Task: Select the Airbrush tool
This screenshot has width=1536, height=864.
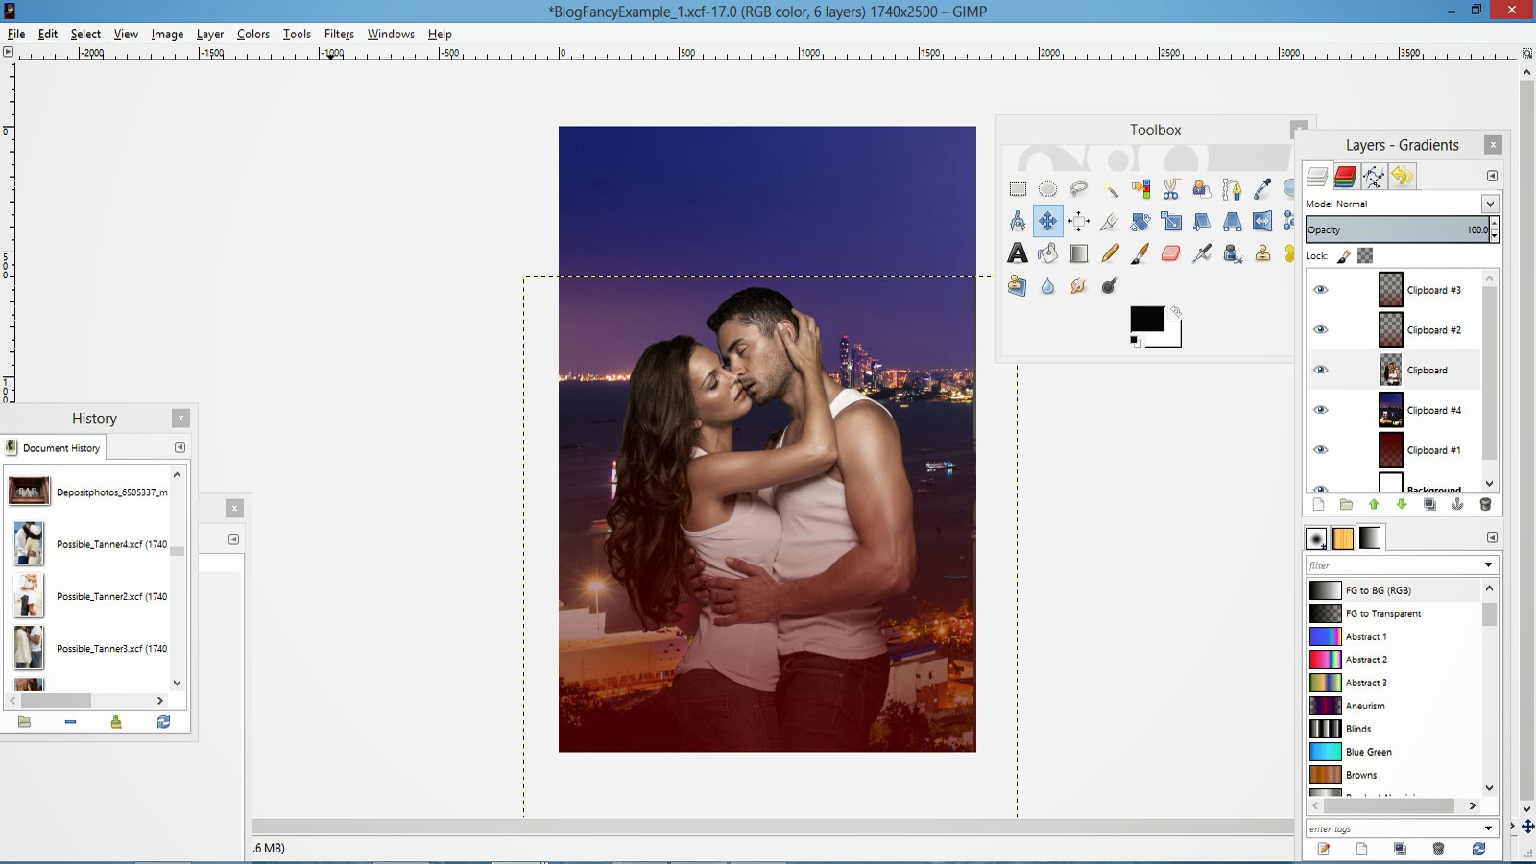Action: coord(1201,253)
